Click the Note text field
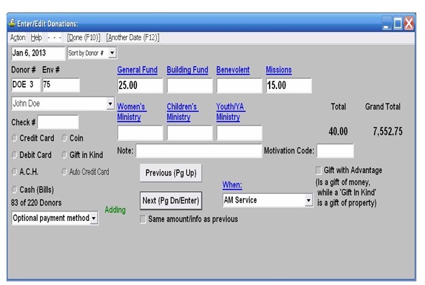The width and height of the screenshot is (425, 285). (x=198, y=150)
